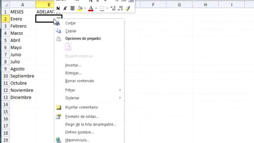Decrease decimal places in the mini toolbar
Image resolution: width=254 pixels, height=143 pixels.
pos(120,8)
